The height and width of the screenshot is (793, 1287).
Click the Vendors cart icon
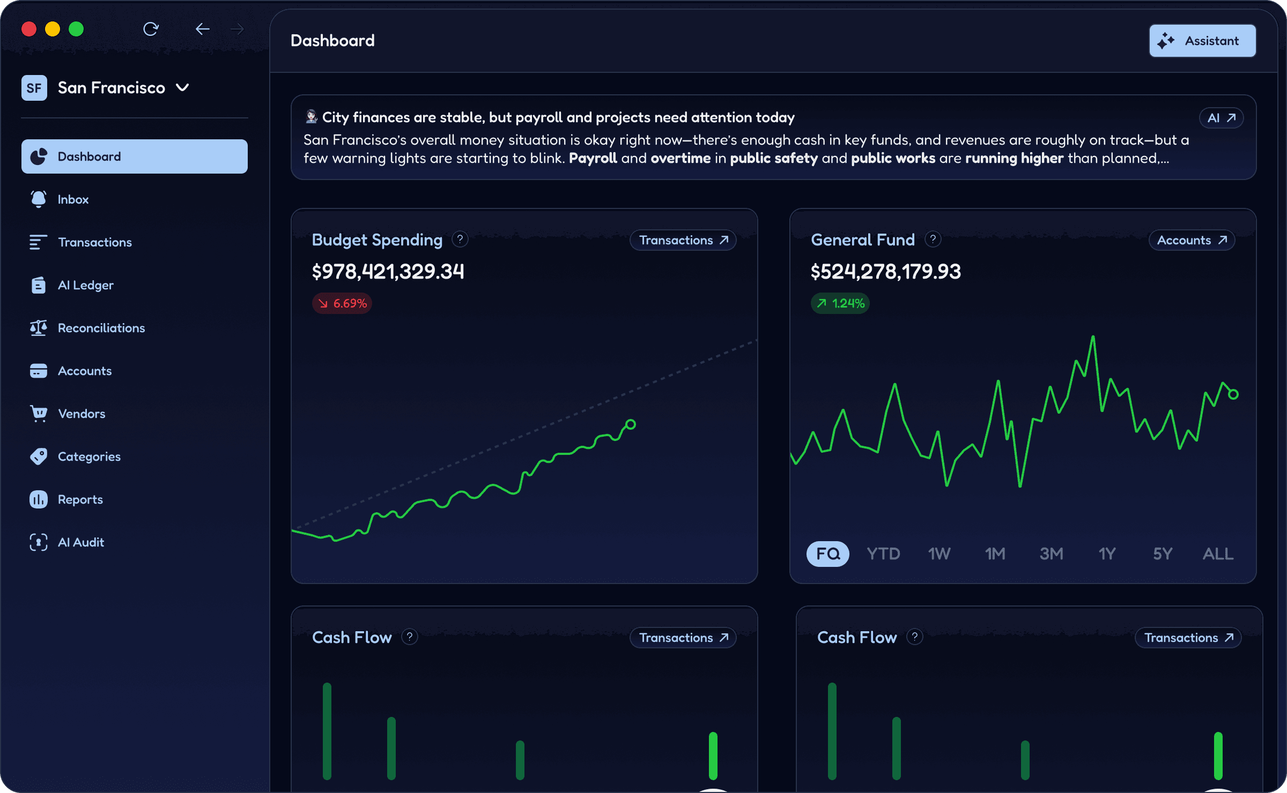coord(38,413)
